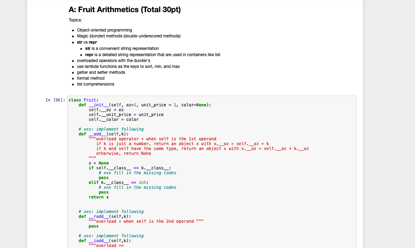Click the __radd__ method definition line

[105, 216]
